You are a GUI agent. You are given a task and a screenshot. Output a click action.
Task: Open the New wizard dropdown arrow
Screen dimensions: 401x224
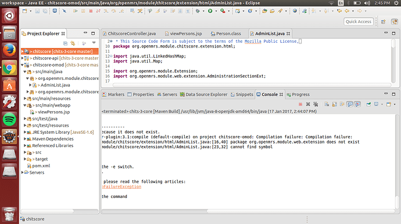tap(30, 11)
